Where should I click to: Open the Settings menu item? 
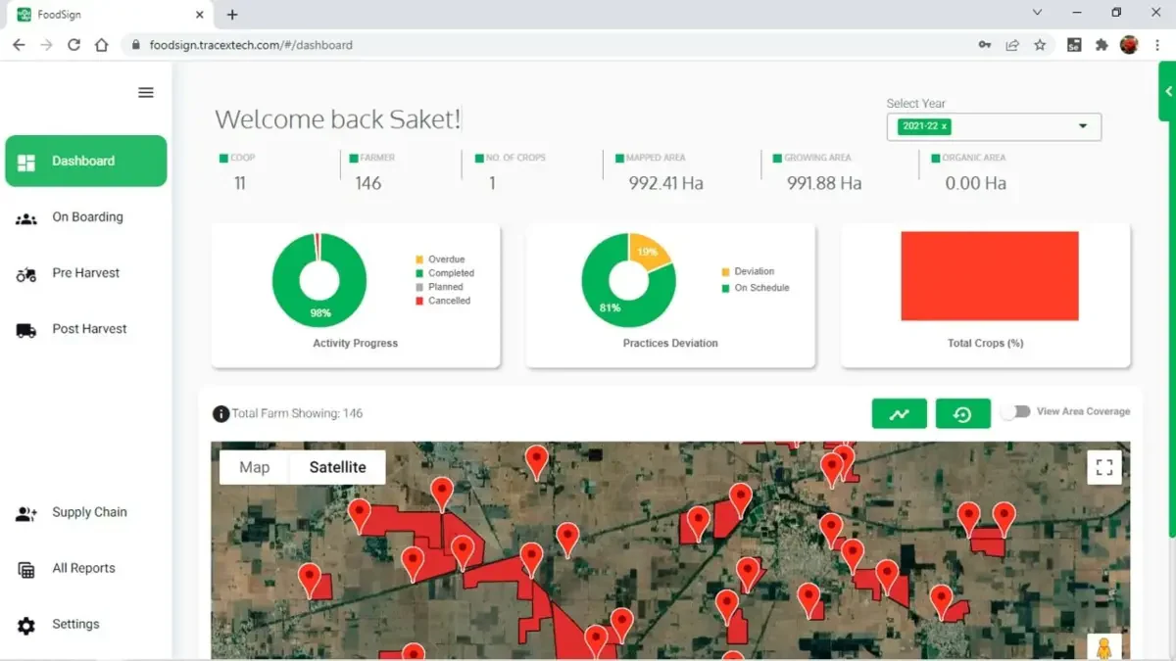86,624
